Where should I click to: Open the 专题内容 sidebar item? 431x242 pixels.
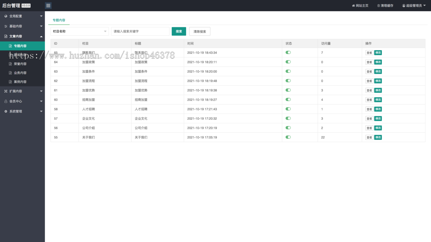coord(22,46)
